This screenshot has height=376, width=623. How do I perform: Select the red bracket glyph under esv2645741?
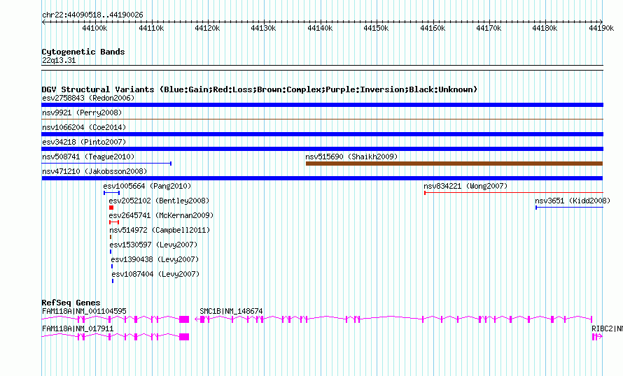114,222
